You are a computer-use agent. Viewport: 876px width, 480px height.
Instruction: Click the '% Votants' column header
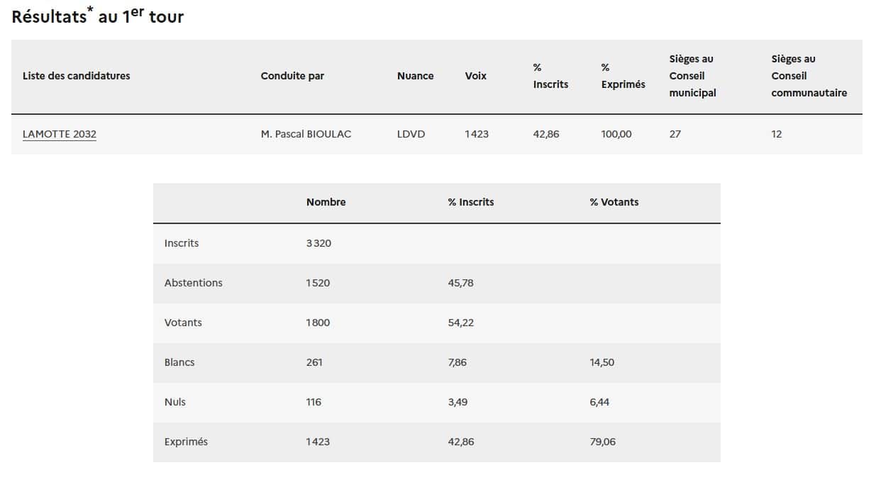tap(614, 202)
